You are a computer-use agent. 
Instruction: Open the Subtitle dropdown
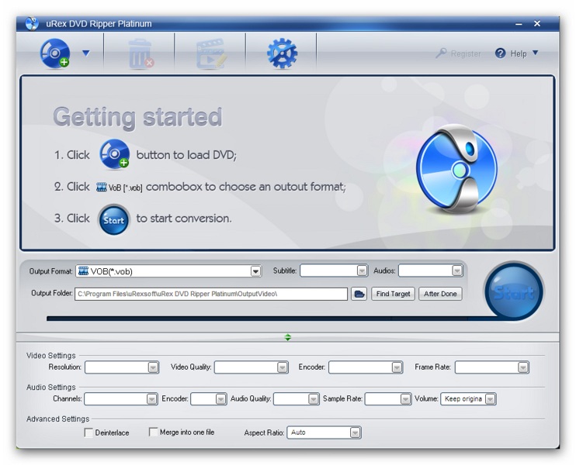click(x=334, y=270)
